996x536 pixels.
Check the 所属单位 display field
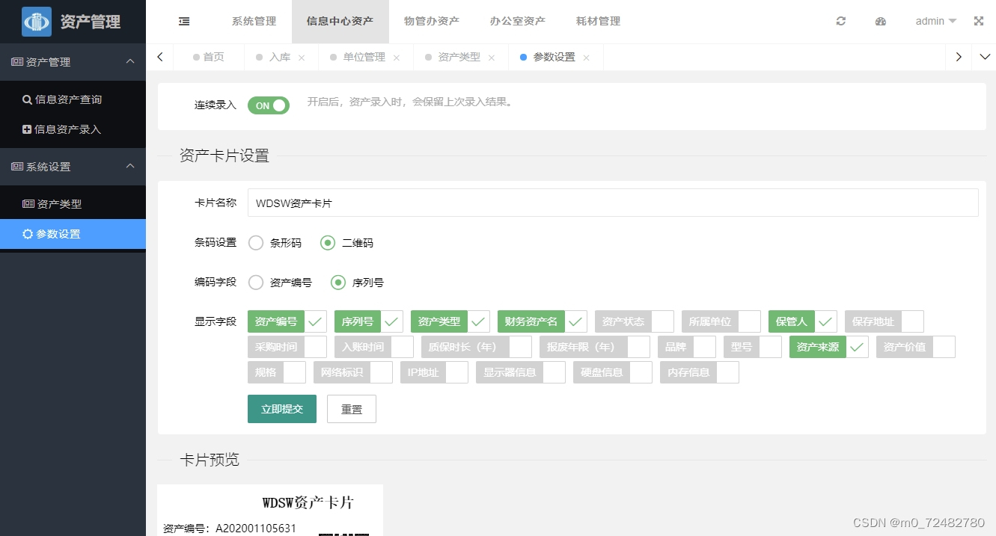pos(721,322)
